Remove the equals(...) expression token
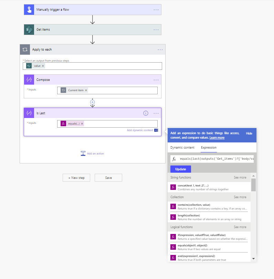 (82, 124)
